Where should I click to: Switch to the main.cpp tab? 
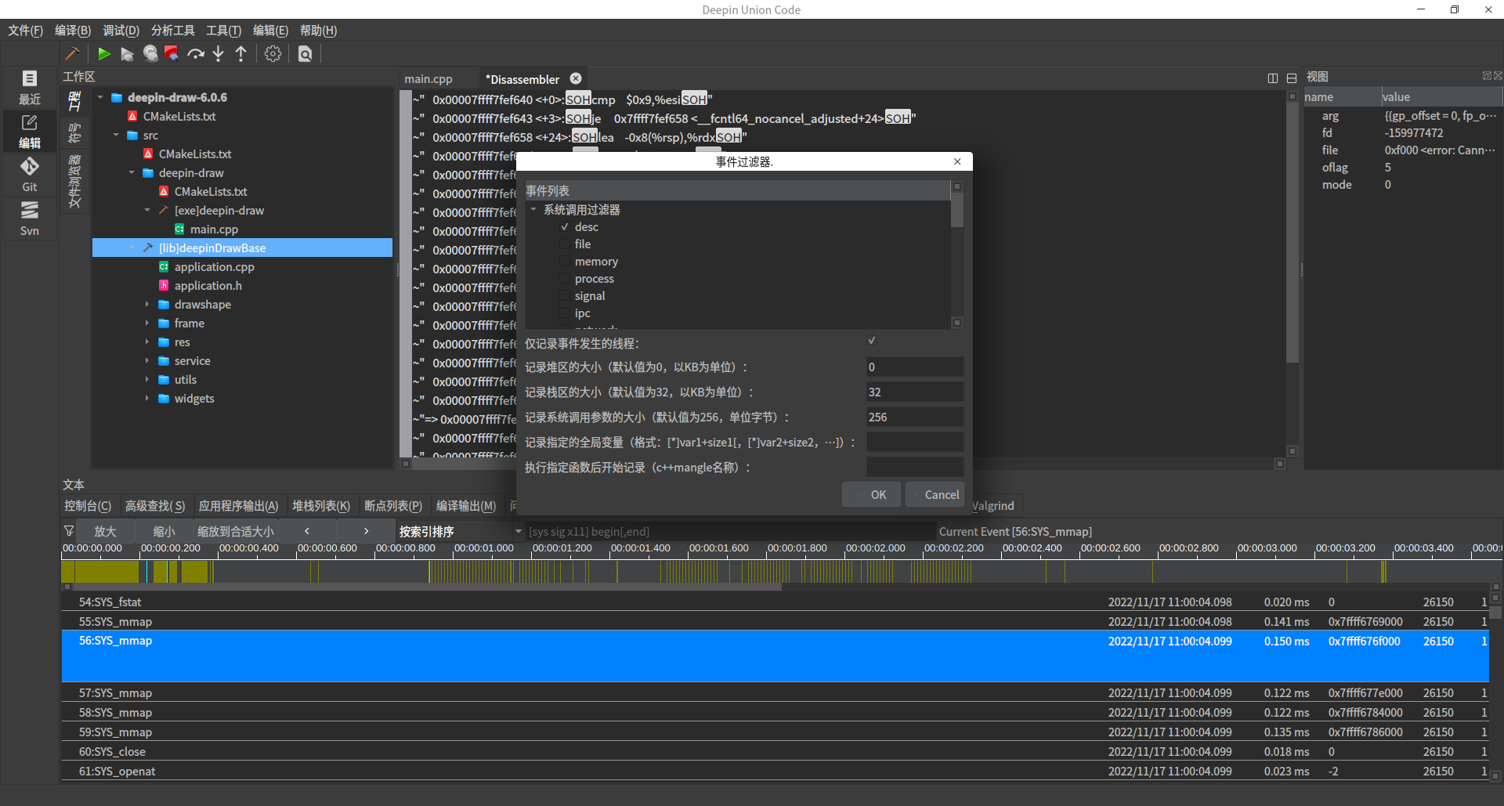(x=428, y=78)
